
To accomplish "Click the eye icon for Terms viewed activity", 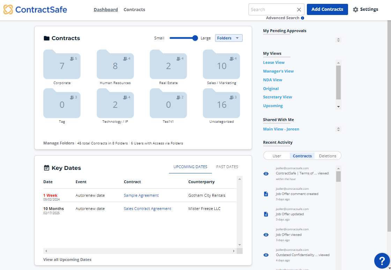I will (266, 174).
